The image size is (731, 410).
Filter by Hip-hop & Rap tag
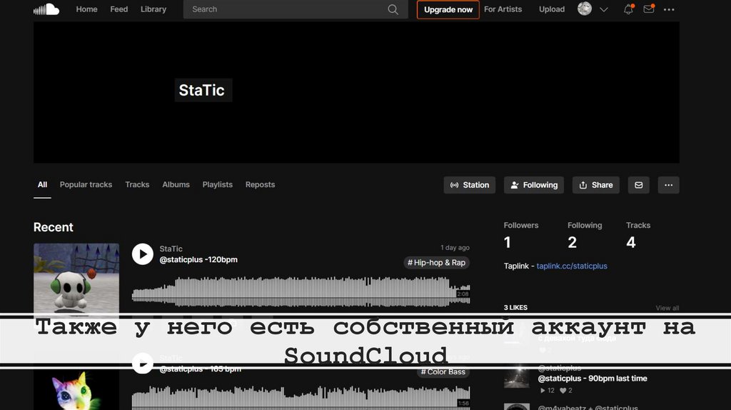pyautogui.click(x=436, y=263)
